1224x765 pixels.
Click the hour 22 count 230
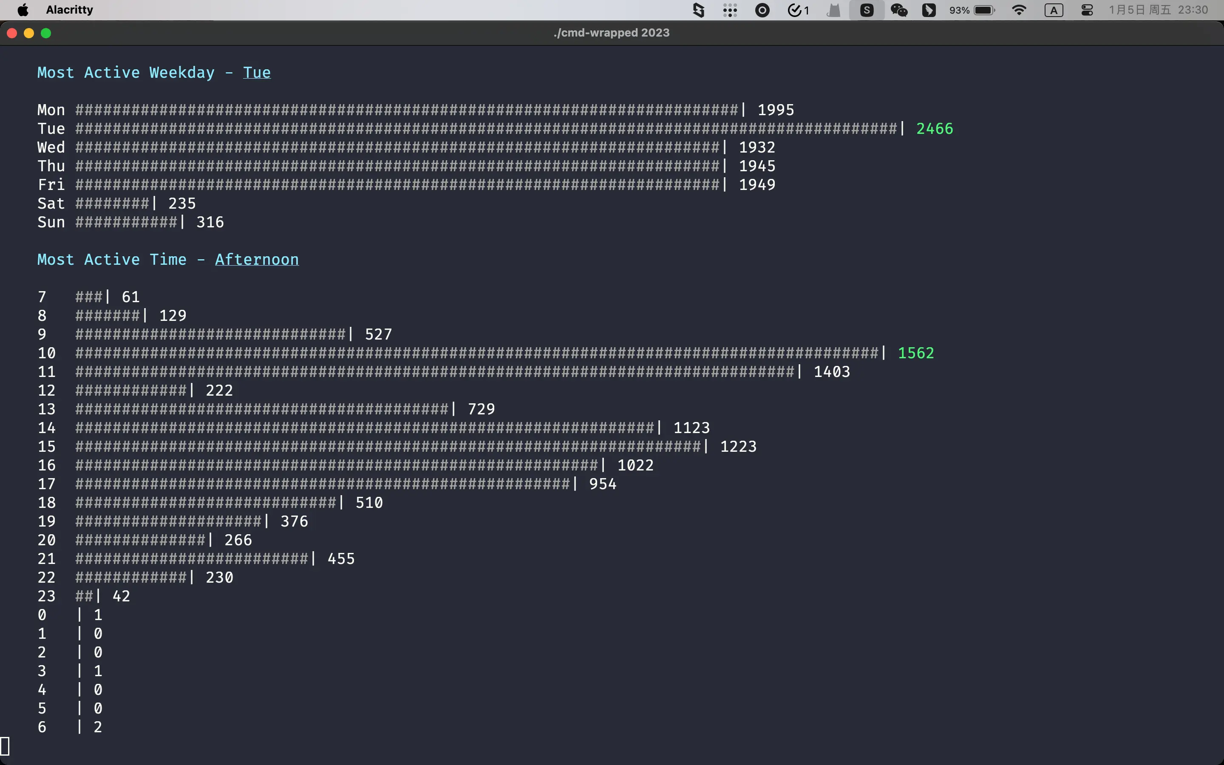[x=219, y=578]
